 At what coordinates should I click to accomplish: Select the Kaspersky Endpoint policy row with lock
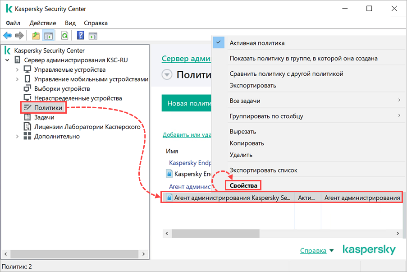pos(189,174)
